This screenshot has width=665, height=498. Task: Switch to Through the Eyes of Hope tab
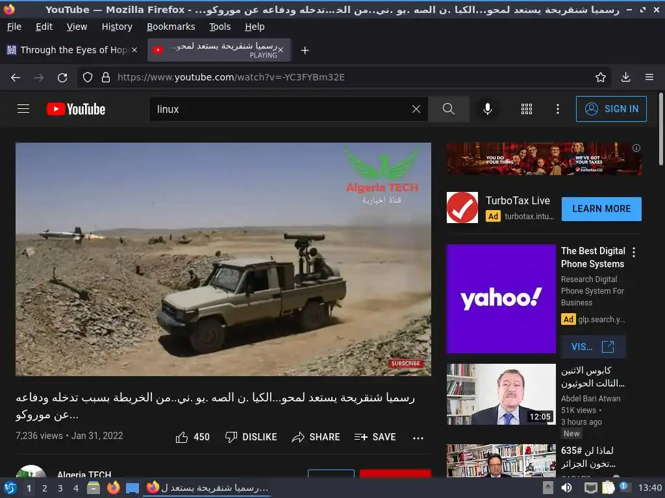[73, 50]
